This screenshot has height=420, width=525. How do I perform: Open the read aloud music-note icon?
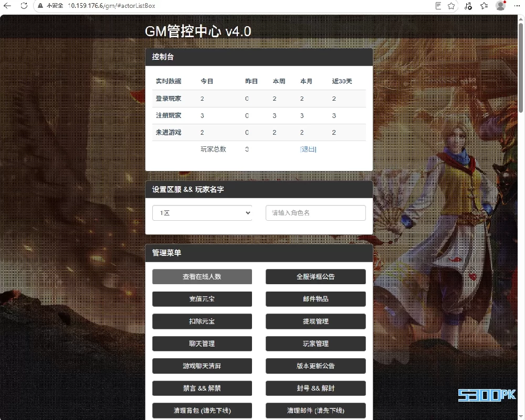(468, 6)
